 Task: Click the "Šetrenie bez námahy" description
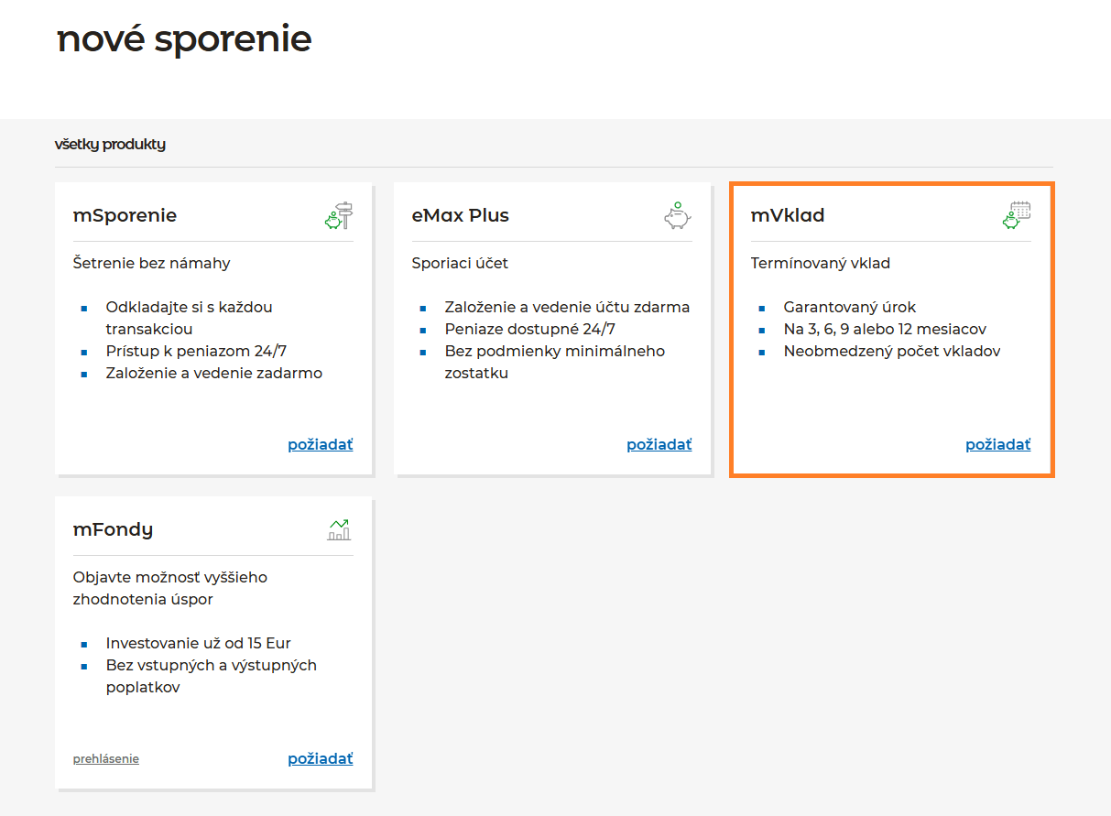[152, 264]
